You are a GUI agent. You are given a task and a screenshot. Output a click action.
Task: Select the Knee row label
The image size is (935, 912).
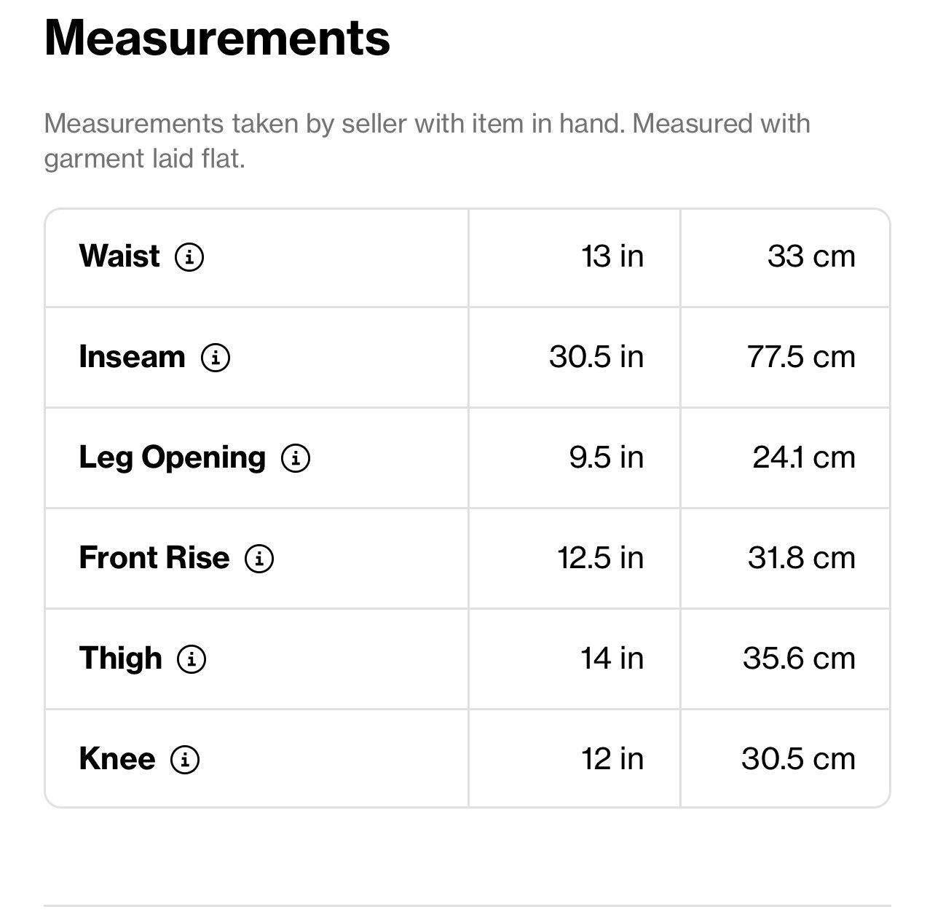tap(117, 759)
